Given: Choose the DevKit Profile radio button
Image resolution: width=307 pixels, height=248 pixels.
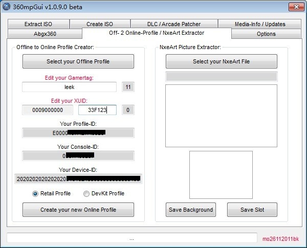Looking at the screenshot, I should click(86, 194).
